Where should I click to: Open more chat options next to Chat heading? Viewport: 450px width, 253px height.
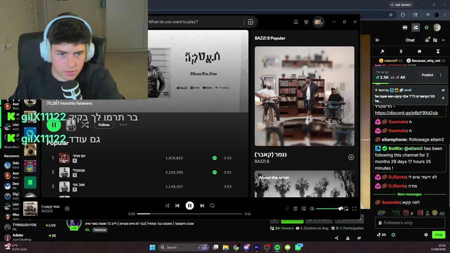443,40
